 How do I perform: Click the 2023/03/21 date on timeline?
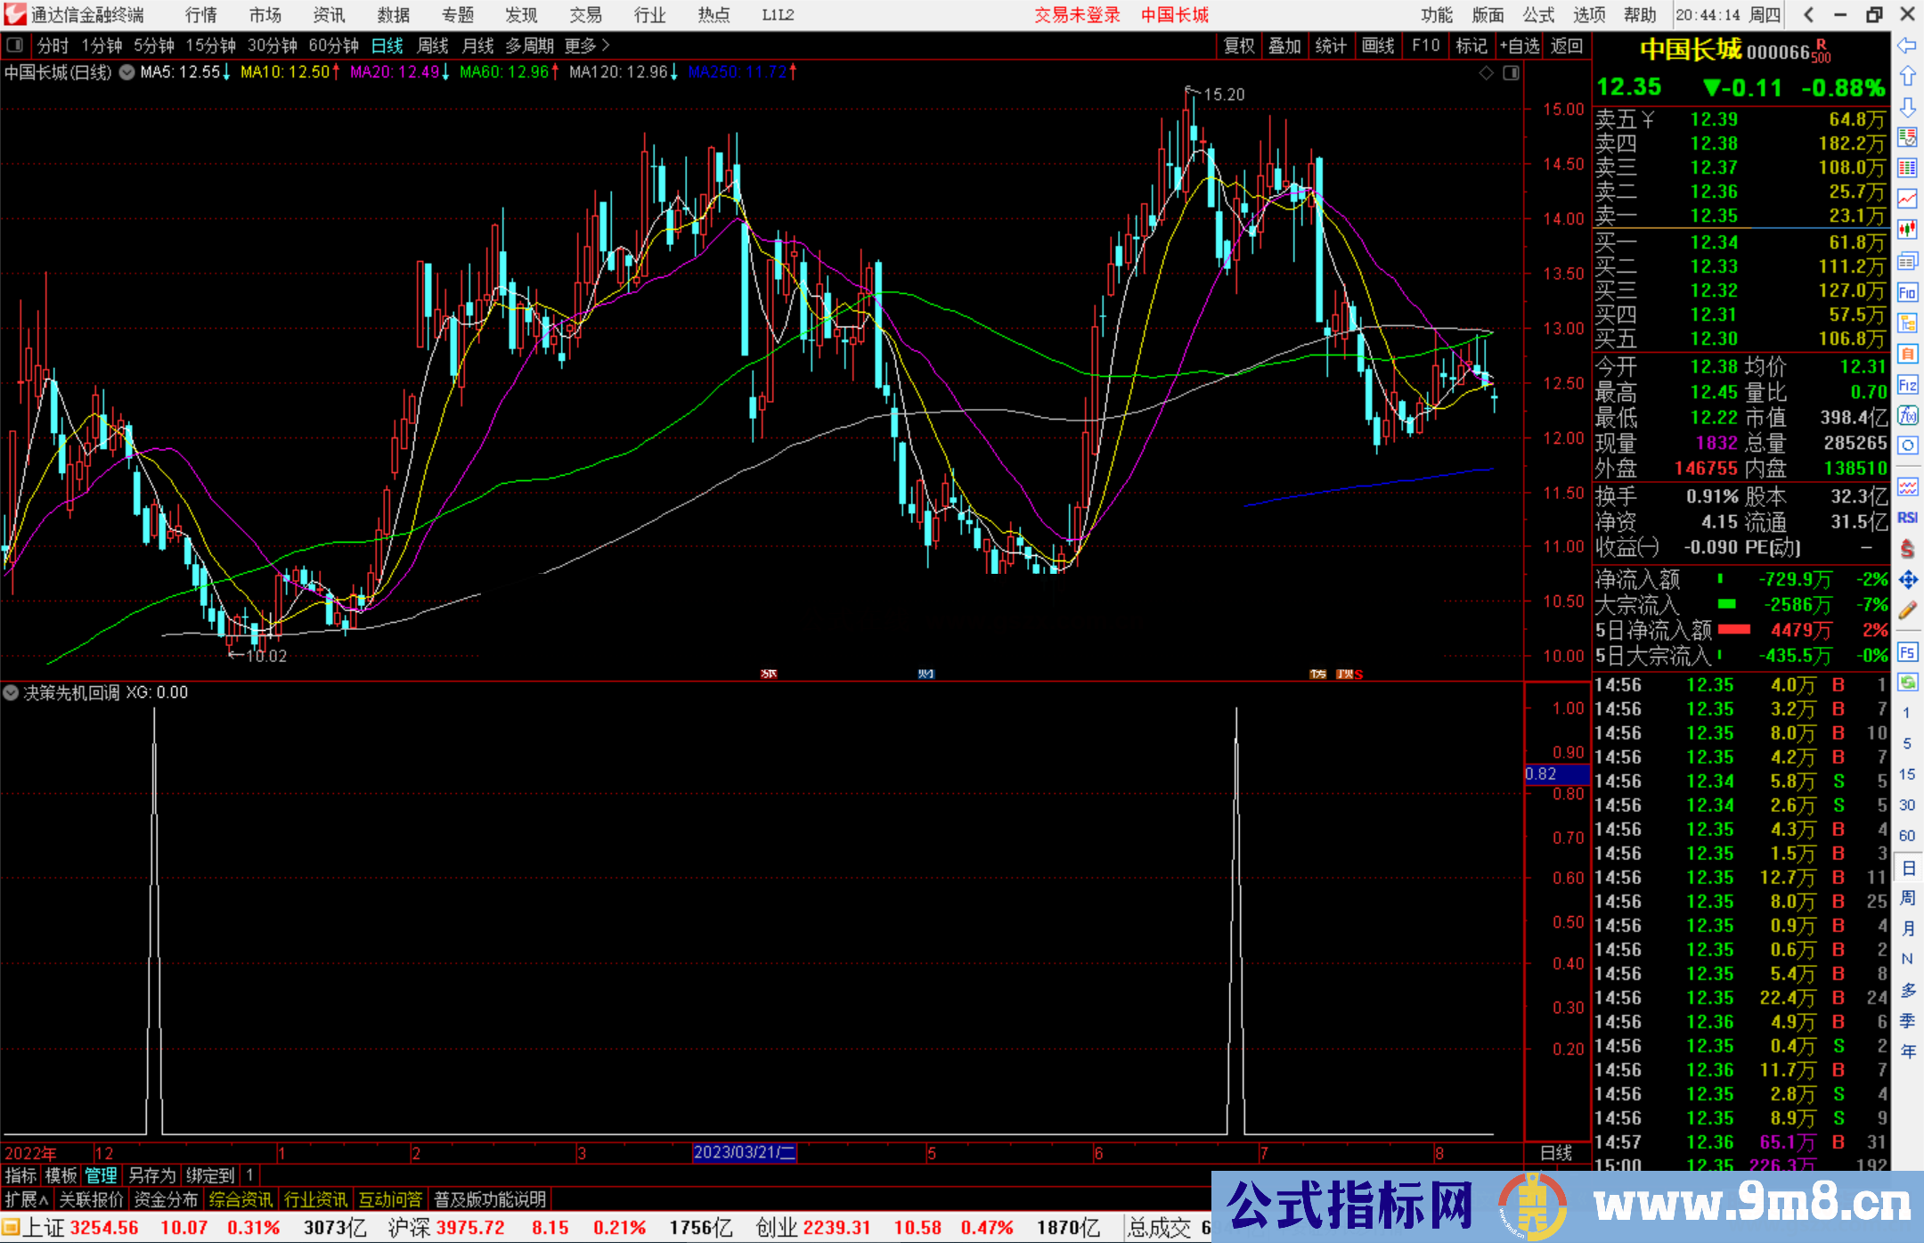pos(746,1154)
